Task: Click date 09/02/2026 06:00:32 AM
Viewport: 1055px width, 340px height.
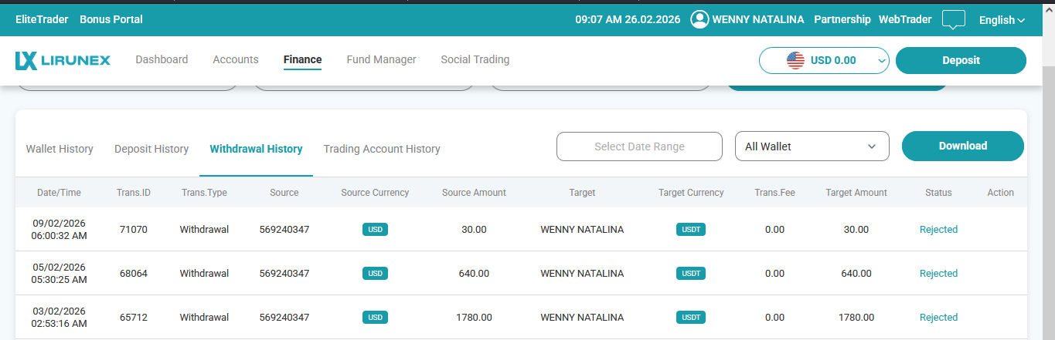Action: tap(59, 230)
